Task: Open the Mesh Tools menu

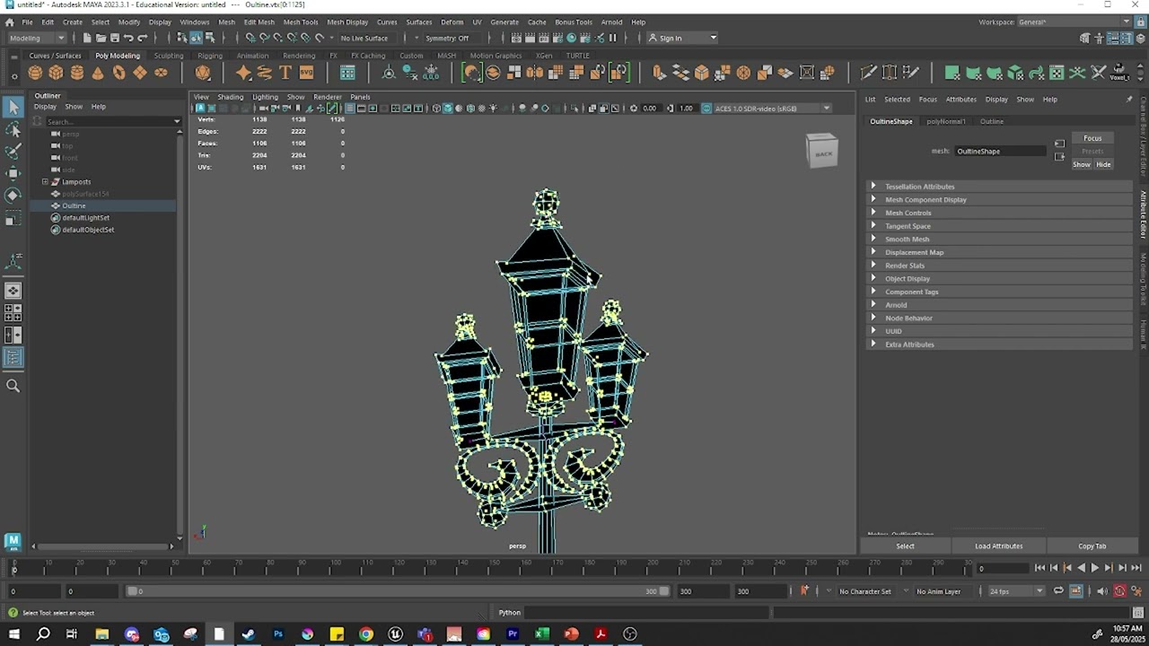Action: point(301,22)
